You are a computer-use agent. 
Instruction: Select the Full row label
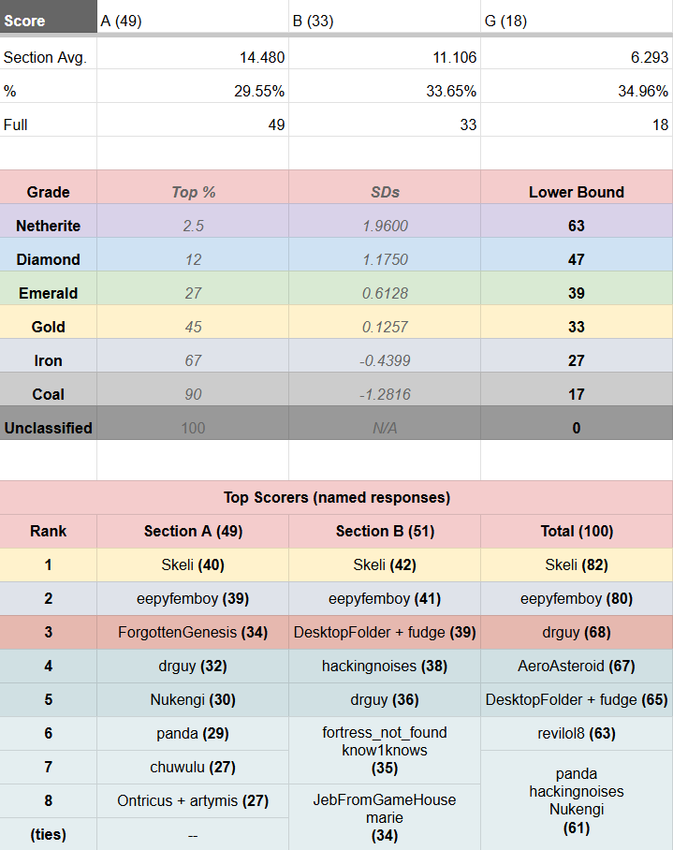click(49, 120)
